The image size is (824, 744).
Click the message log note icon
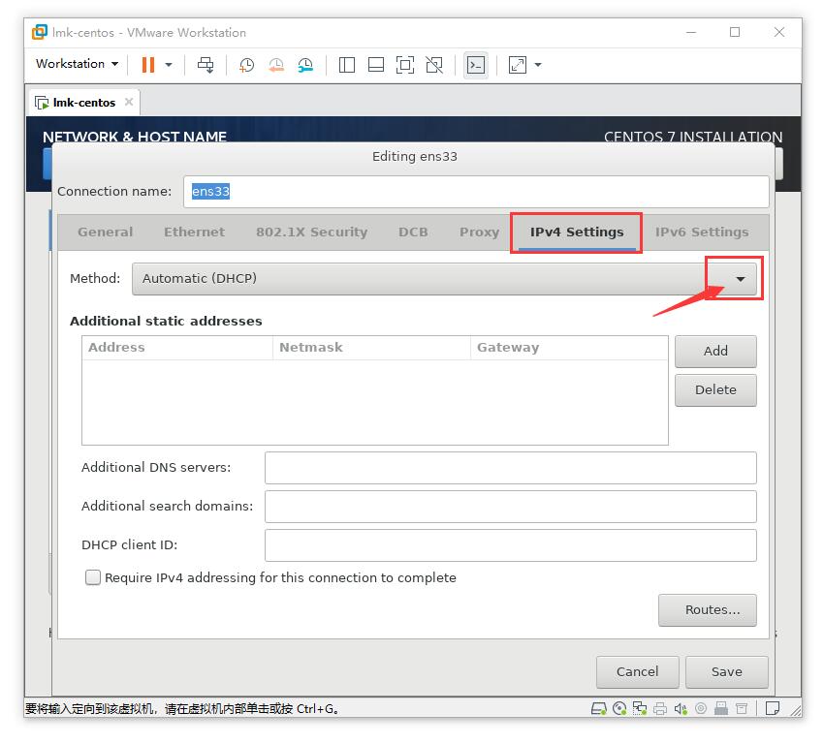pyautogui.click(x=772, y=708)
